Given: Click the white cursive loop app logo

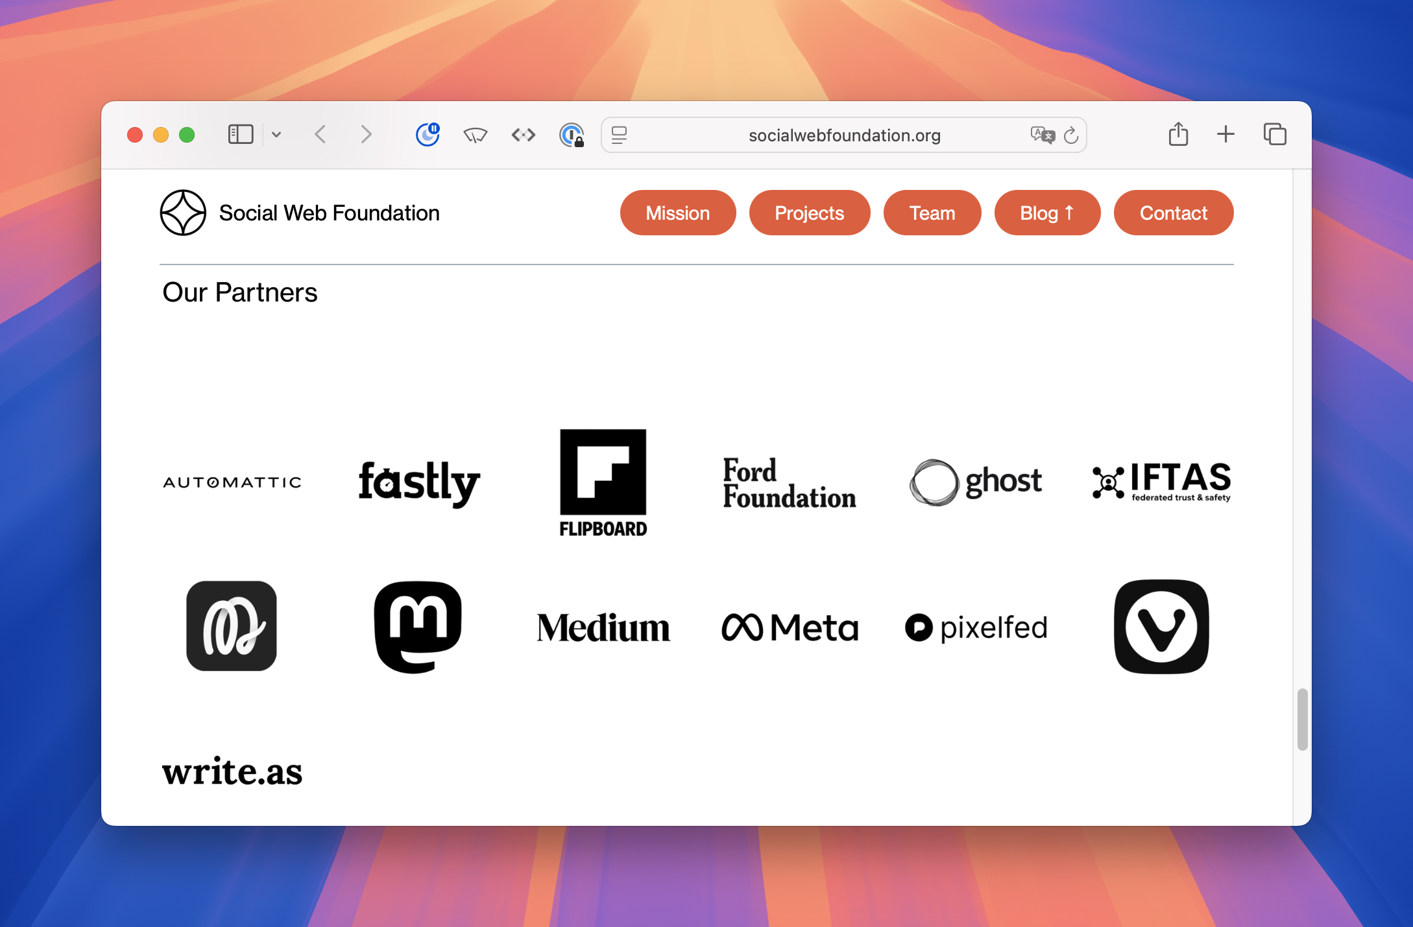Looking at the screenshot, I should [x=232, y=626].
